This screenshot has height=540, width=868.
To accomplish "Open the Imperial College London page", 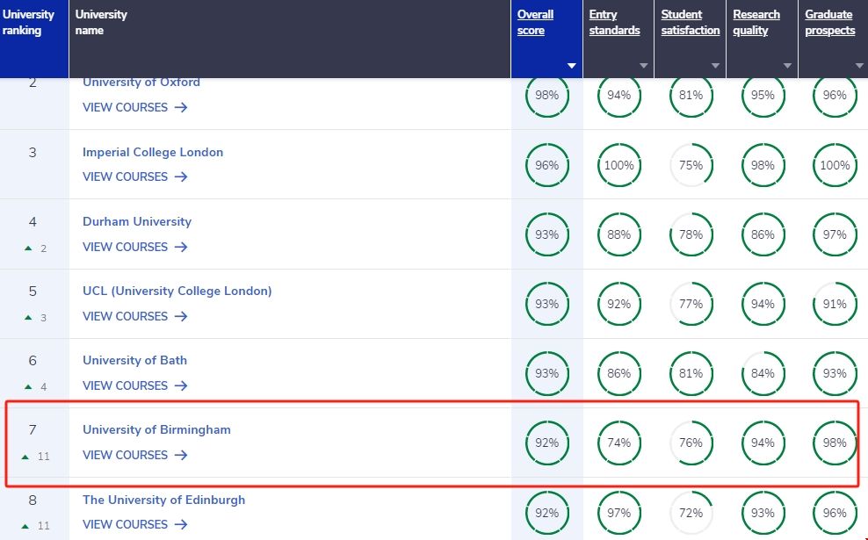I will [153, 152].
